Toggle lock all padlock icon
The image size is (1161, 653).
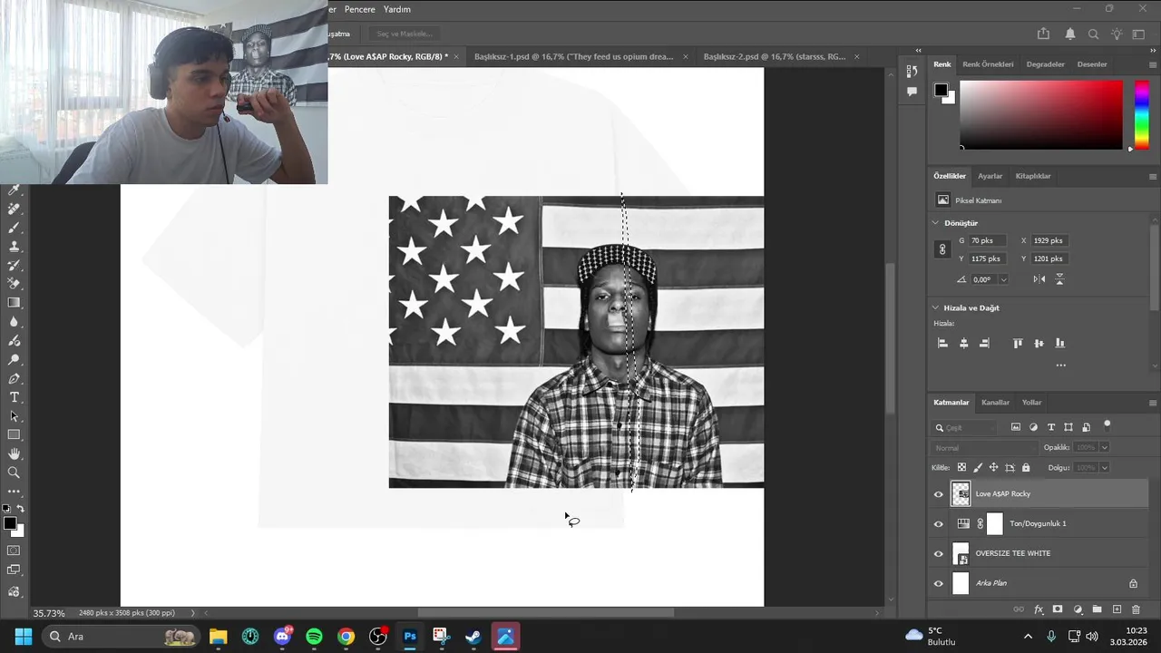pos(1026,467)
